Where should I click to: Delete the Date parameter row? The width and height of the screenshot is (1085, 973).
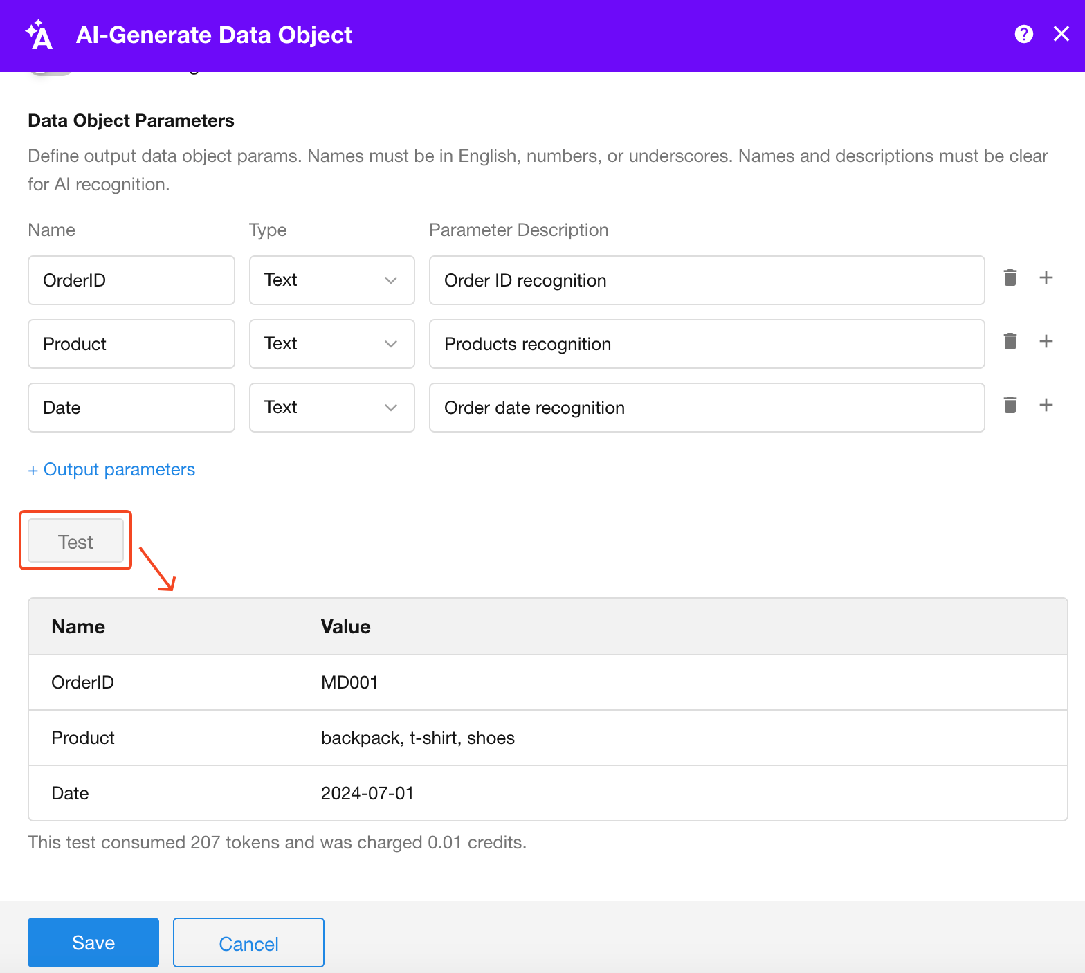point(1010,406)
